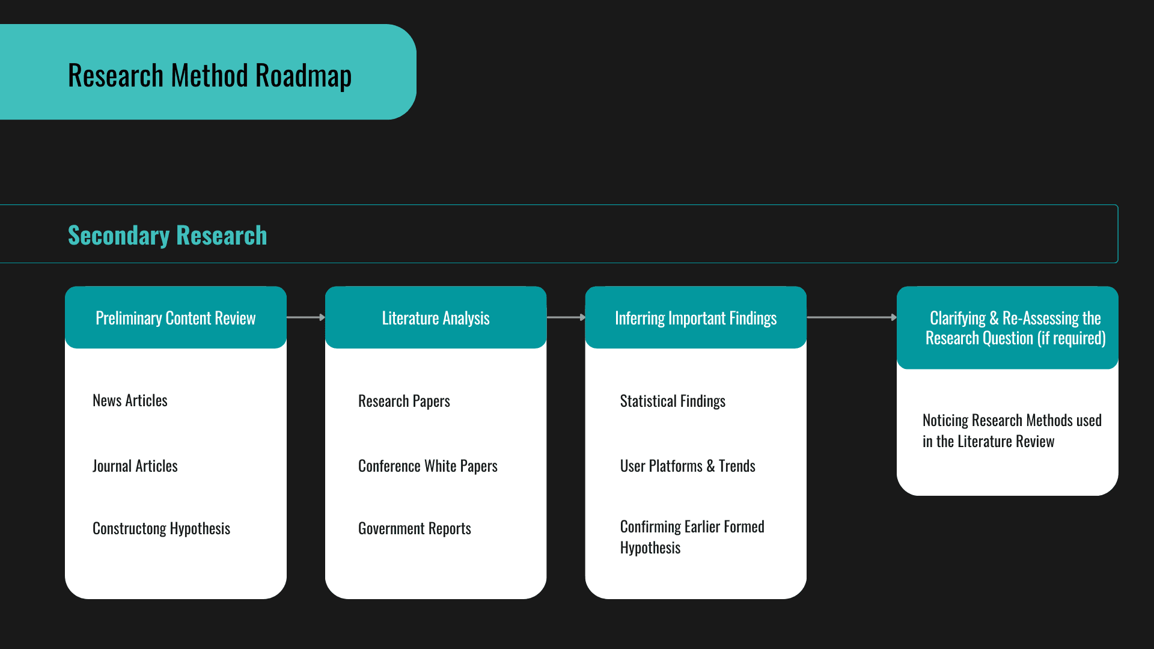This screenshot has width=1154, height=649.
Task: Click the Research Papers item
Action: (x=404, y=401)
